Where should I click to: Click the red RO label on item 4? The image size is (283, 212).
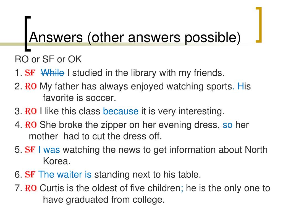tap(31, 125)
